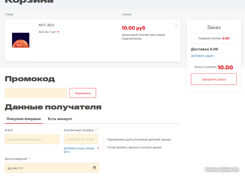Switch to the Есть аккаунт tab
Image resolution: width=245 pixels, height=176 pixels.
point(60,119)
